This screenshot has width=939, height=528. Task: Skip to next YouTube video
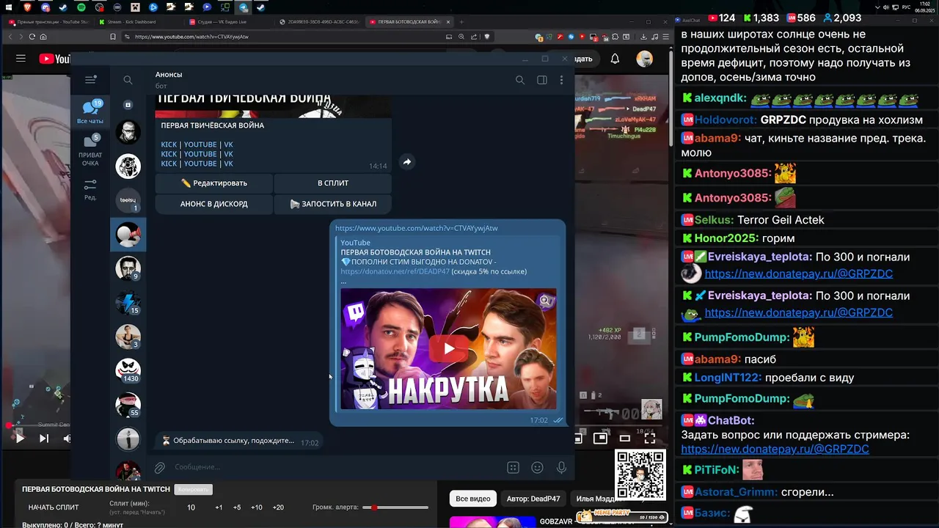43,438
